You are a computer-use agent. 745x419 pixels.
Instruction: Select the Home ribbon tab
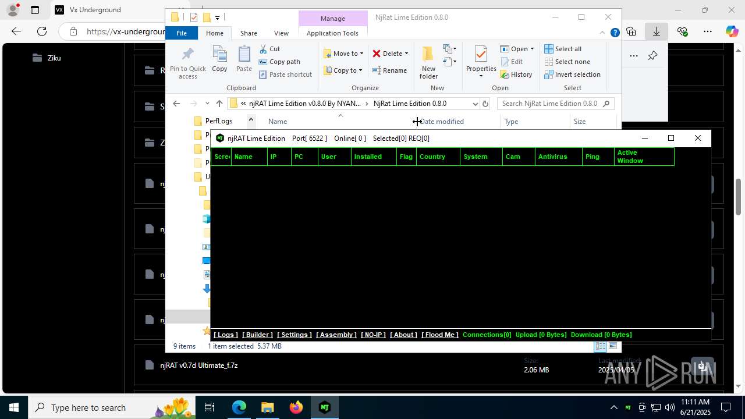click(x=215, y=33)
